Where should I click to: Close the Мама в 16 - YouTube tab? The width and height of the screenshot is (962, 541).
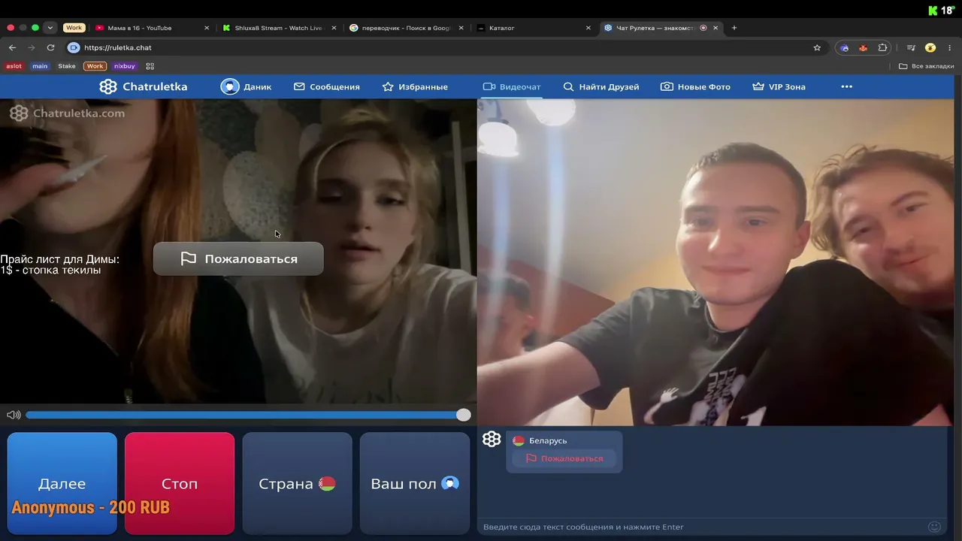pyautogui.click(x=207, y=28)
